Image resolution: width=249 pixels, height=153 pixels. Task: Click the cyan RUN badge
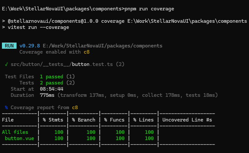tap(9, 46)
